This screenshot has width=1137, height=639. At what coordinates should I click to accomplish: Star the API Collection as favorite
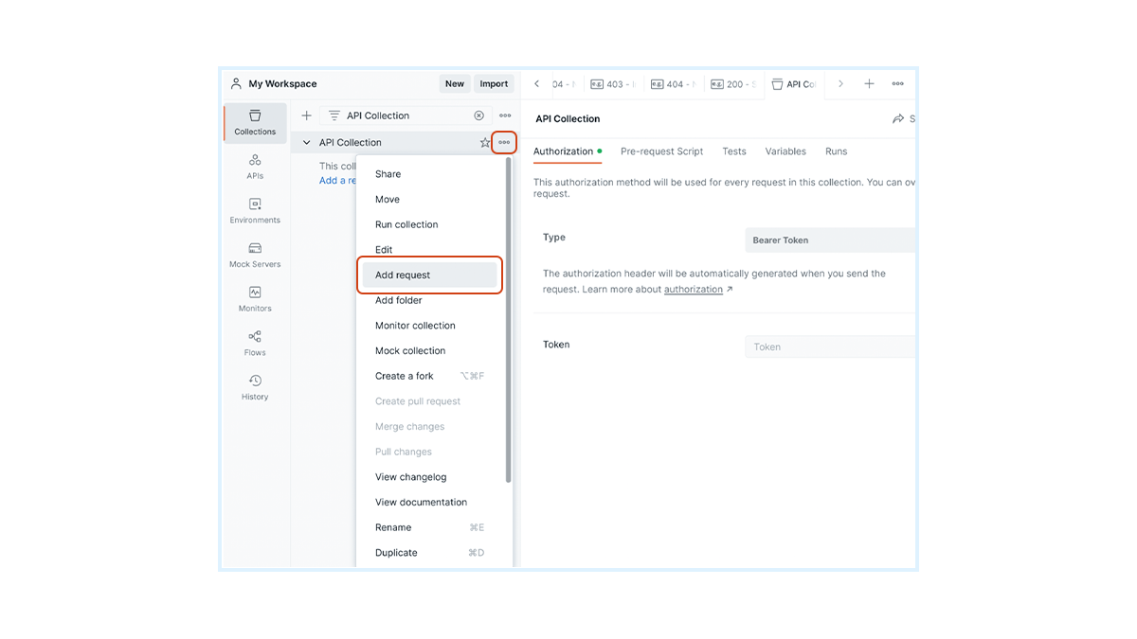pos(485,143)
